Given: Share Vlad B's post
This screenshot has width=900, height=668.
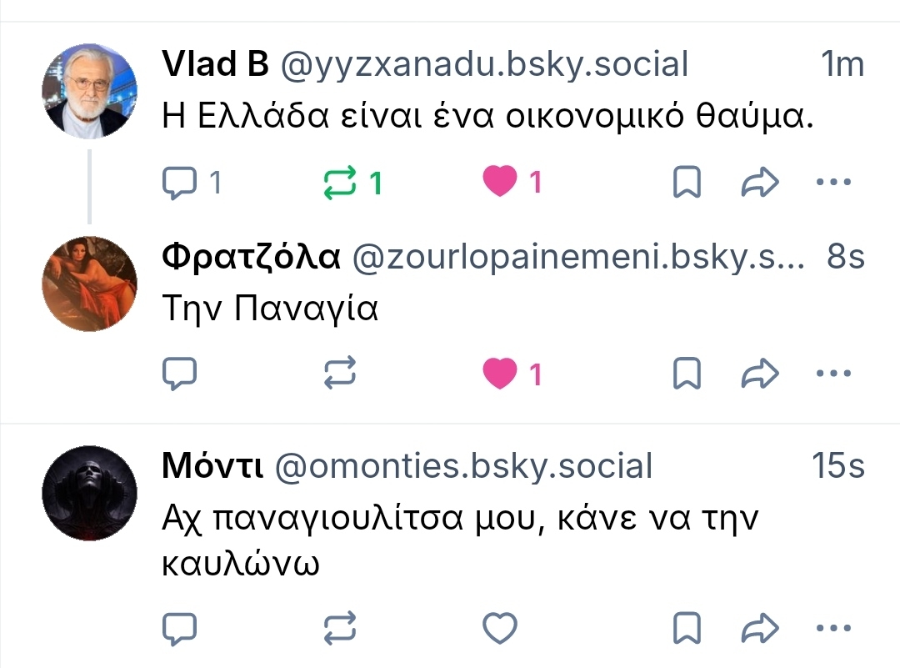Looking at the screenshot, I should pyautogui.click(x=759, y=182).
